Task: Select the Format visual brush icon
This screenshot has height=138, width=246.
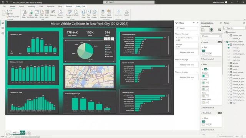Action: pyautogui.click(x=211, y=30)
